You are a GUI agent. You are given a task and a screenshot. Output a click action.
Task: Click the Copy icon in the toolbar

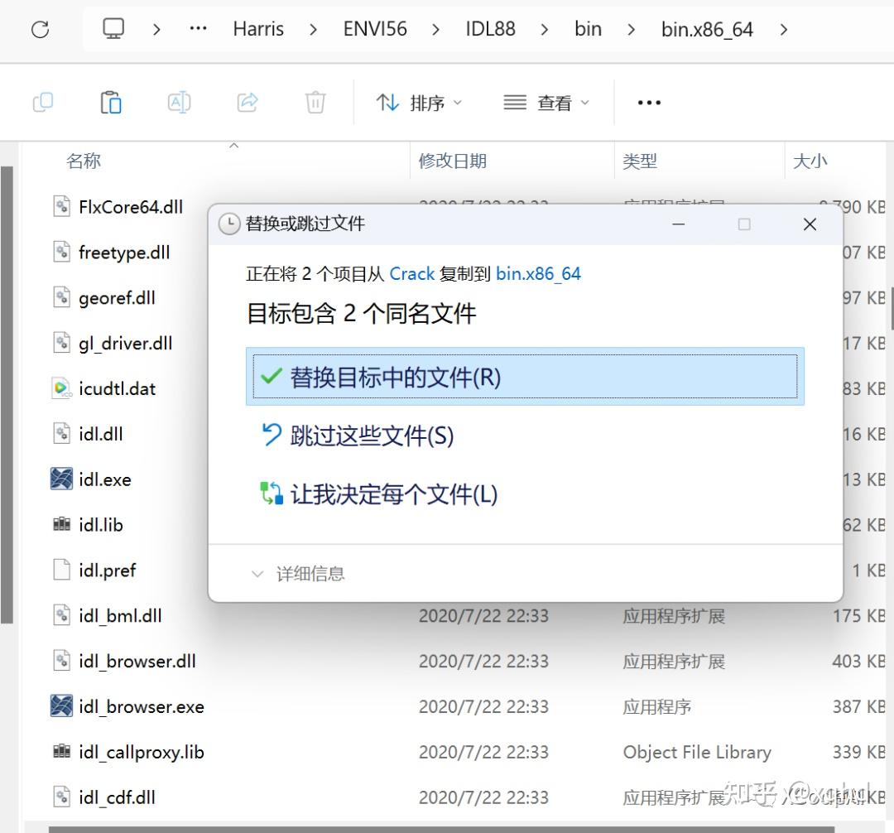(42, 101)
